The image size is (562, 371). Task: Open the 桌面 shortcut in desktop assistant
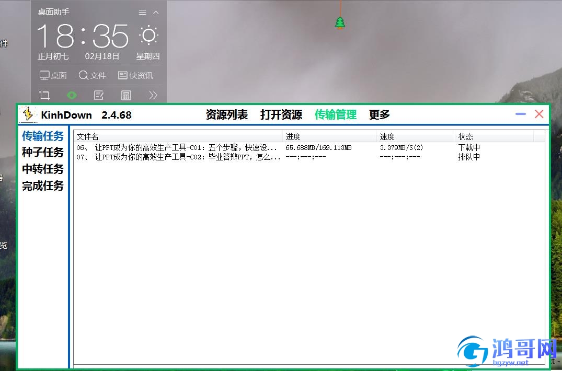click(53, 76)
